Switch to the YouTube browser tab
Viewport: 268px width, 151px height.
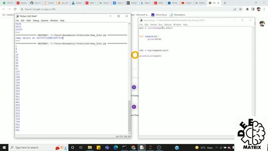pyautogui.click(x=186, y=3)
